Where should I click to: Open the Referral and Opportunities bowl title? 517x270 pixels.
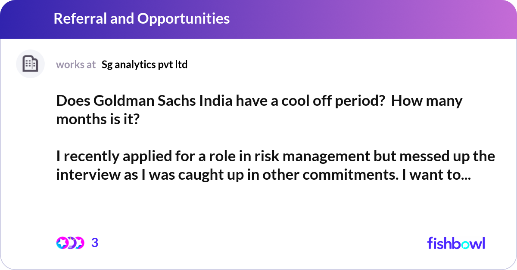142,18
